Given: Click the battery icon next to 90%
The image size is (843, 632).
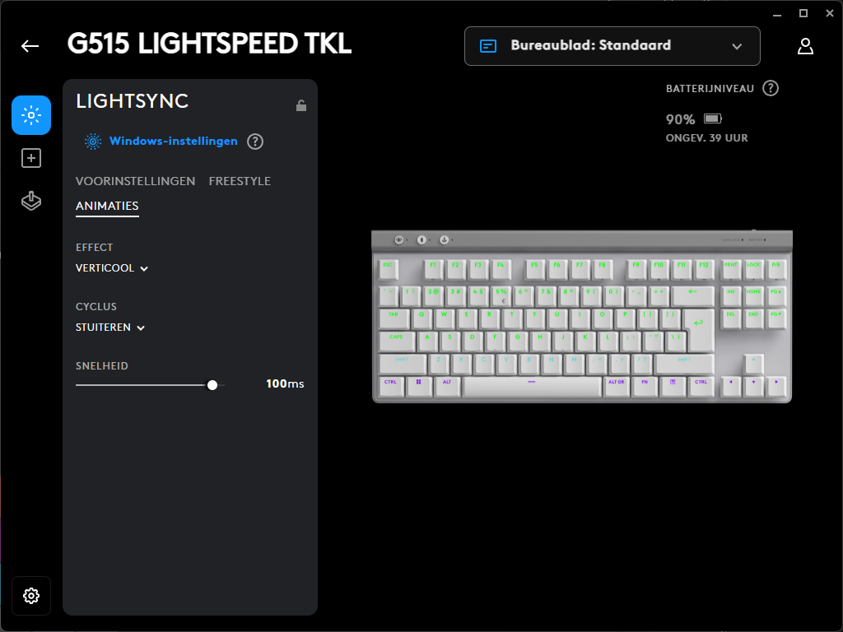Looking at the screenshot, I should click(713, 118).
